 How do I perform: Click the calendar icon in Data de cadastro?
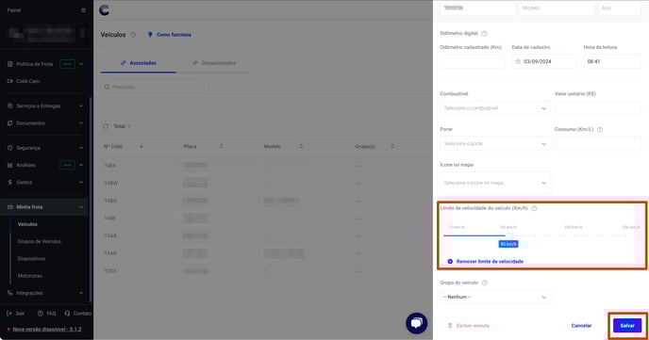[x=518, y=61]
